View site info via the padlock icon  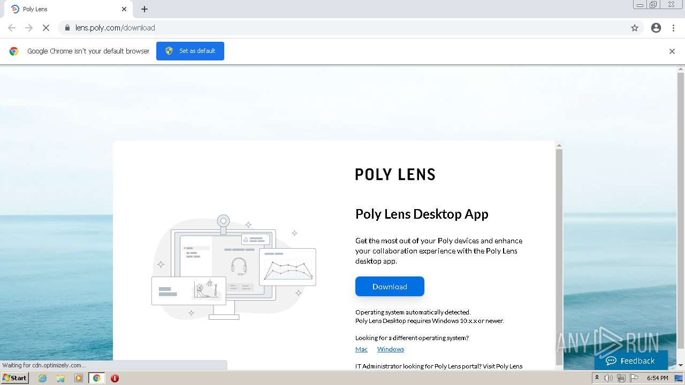(x=67, y=28)
